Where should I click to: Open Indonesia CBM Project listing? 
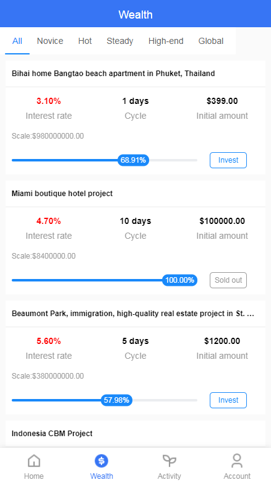(52, 434)
